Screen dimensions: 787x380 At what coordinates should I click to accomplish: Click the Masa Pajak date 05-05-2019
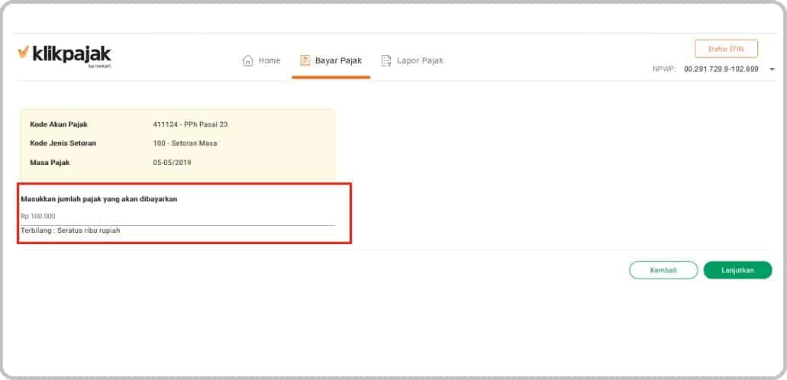point(173,163)
